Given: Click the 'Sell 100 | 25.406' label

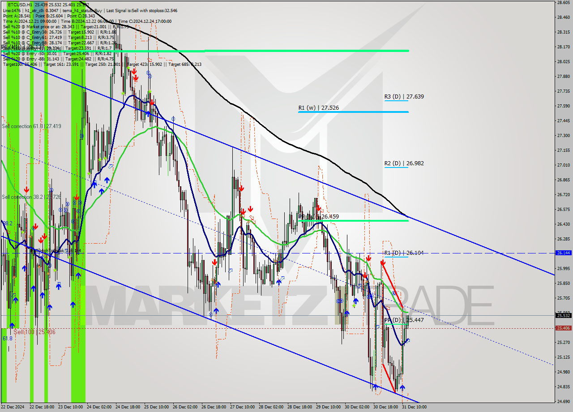Looking at the screenshot, I should (x=34, y=332).
